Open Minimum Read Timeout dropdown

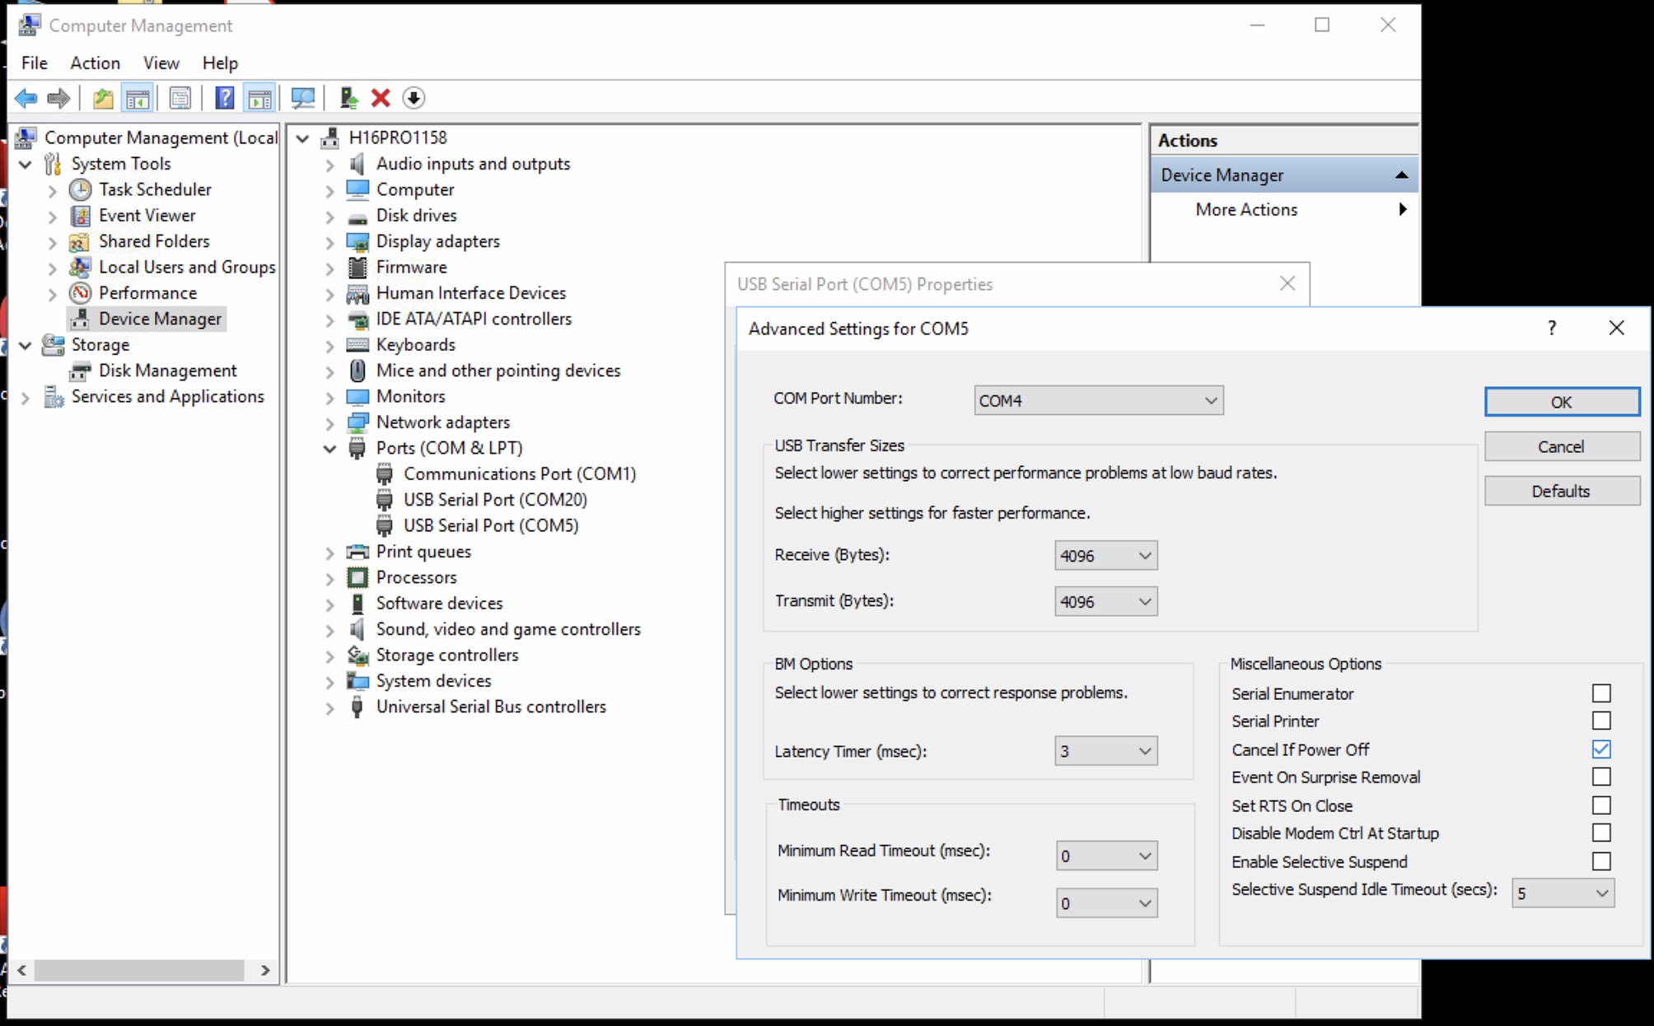coord(1105,856)
